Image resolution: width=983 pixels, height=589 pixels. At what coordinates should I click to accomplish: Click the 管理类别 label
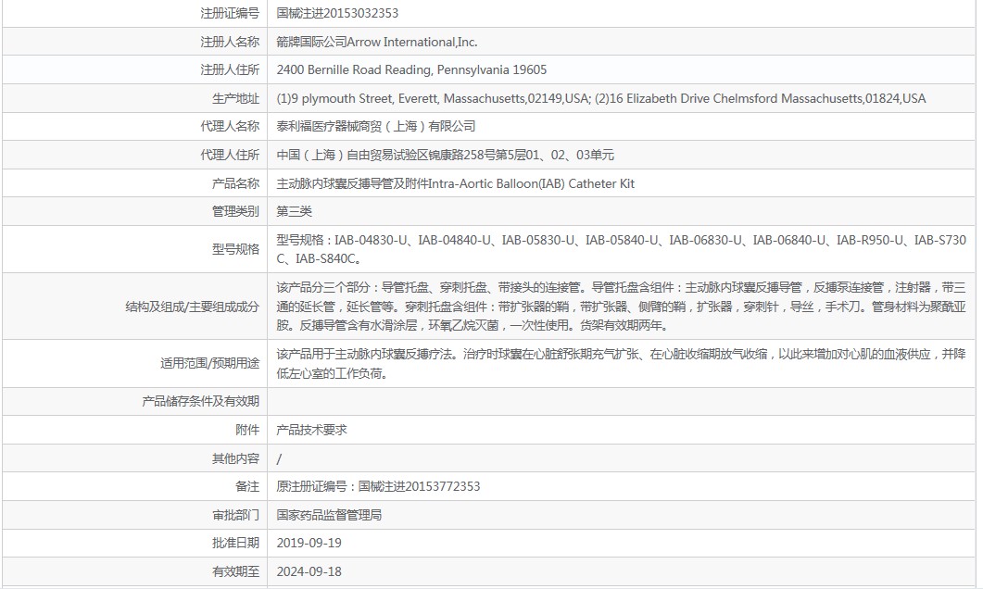(x=235, y=212)
